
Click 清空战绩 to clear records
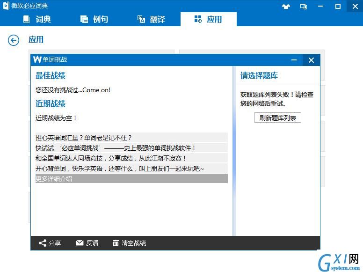(134, 243)
